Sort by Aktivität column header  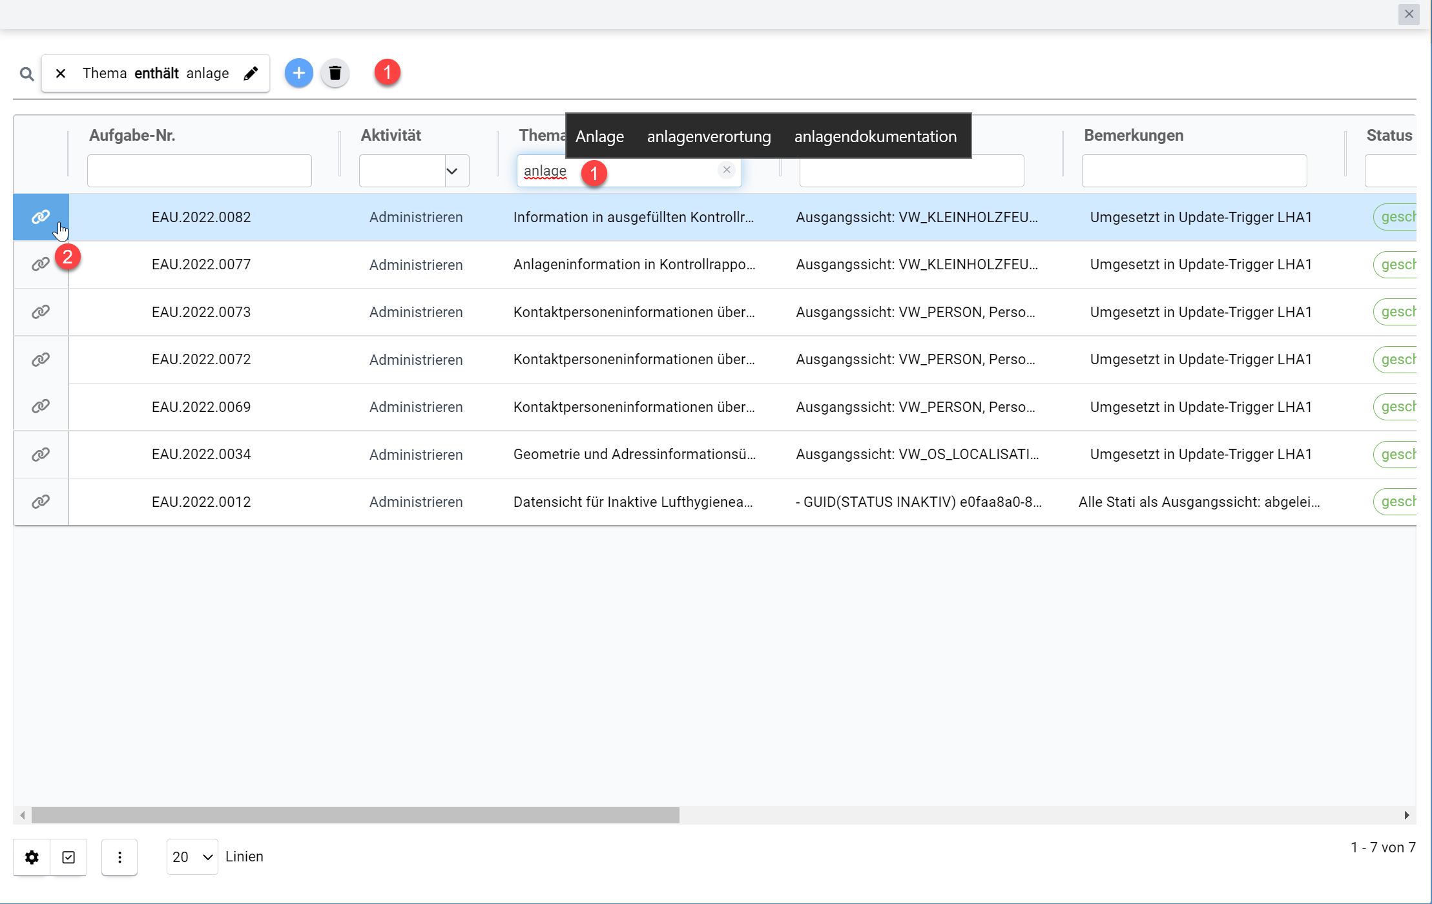pyautogui.click(x=391, y=136)
